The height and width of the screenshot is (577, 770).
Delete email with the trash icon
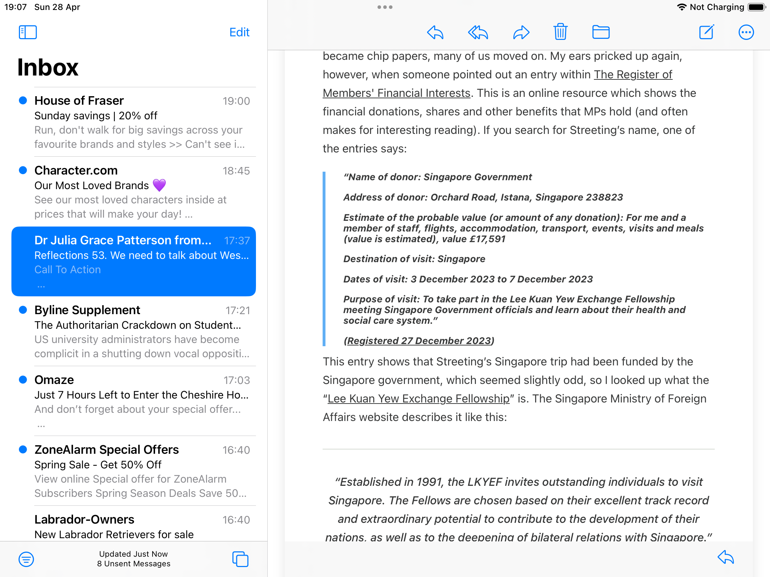pos(560,32)
